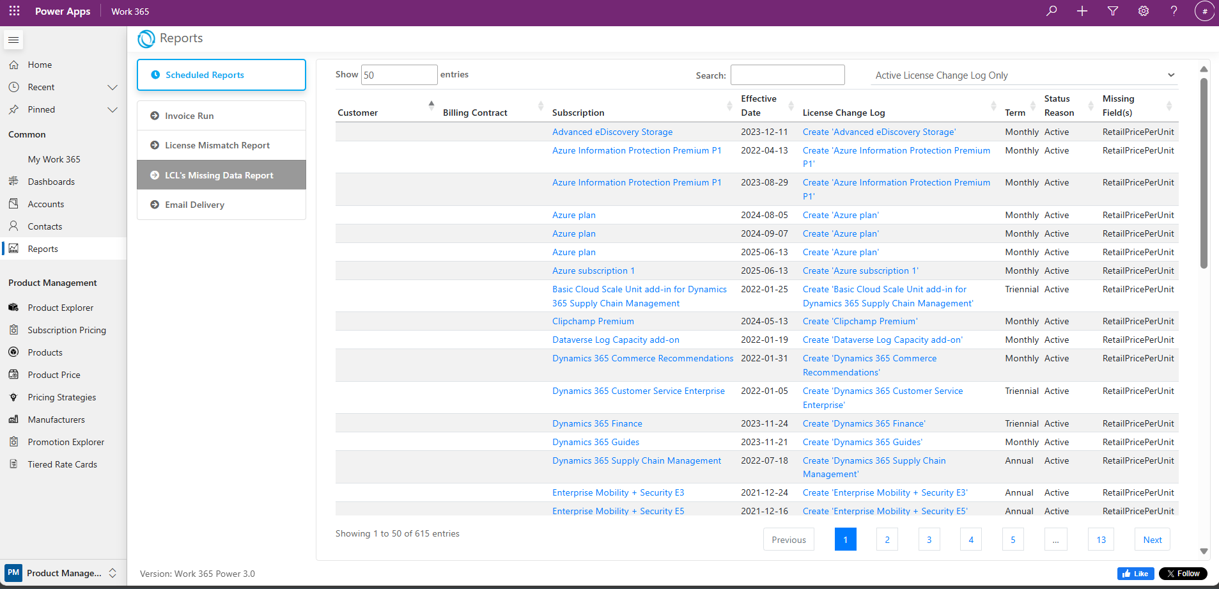Sort by the Customer column header

[385, 106]
